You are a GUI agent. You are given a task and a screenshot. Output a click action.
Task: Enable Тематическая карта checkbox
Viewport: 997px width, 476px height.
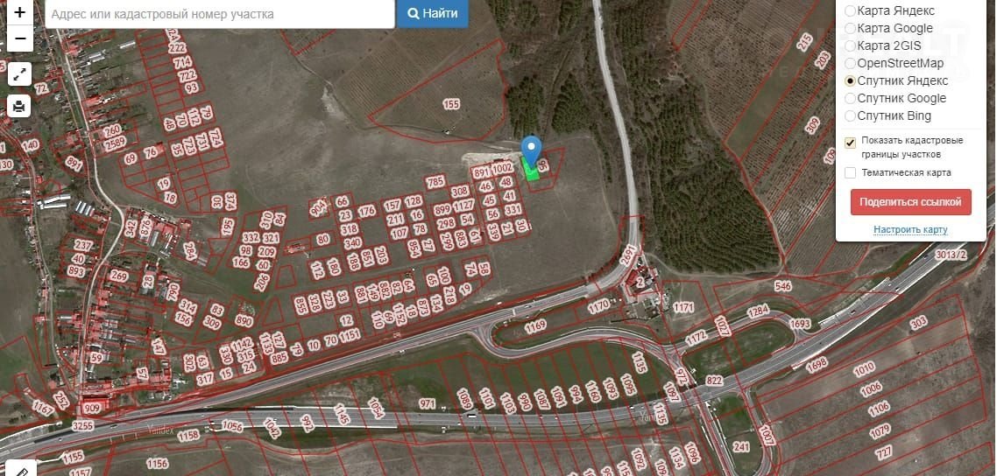pyautogui.click(x=850, y=172)
